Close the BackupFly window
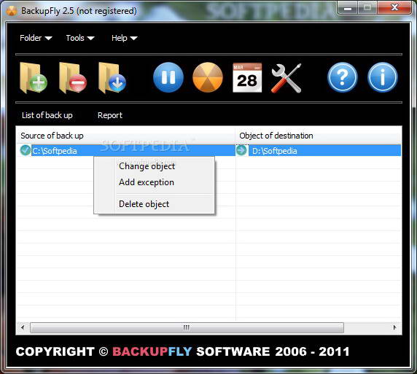 click(x=395, y=8)
